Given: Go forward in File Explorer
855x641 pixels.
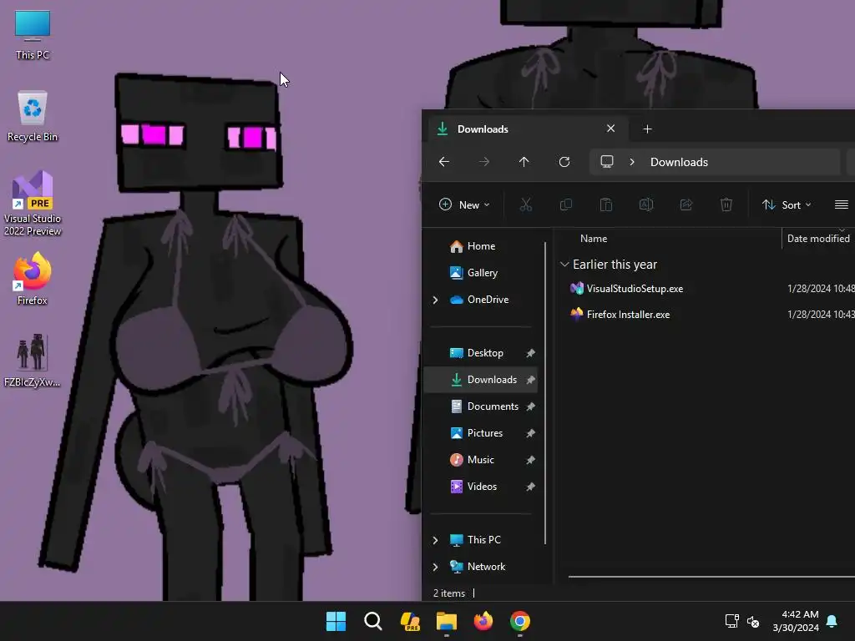Looking at the screenshot, I should tap(483, 162).
